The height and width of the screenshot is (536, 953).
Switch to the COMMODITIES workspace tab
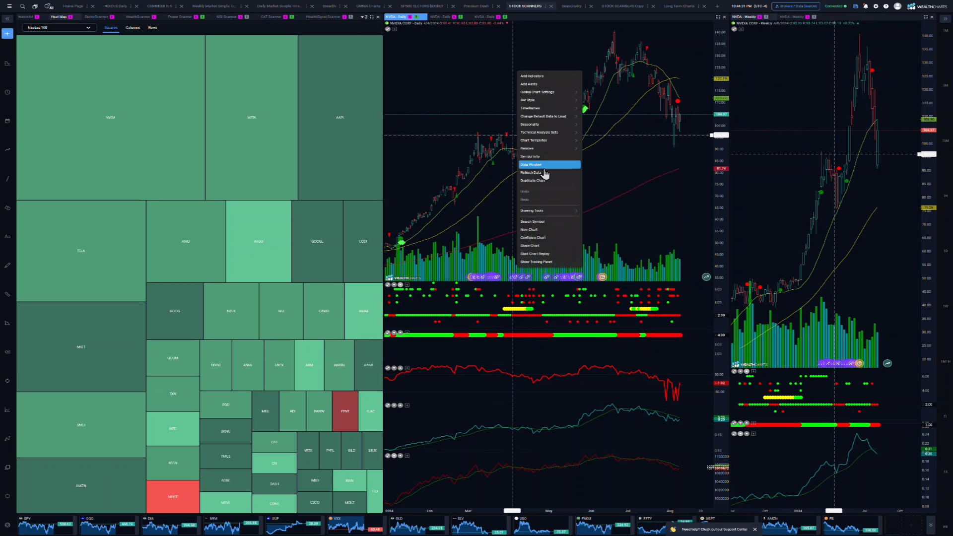[x=159, y=6]
